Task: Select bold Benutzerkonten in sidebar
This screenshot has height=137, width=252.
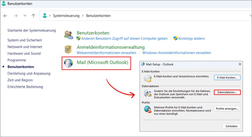Action: point(21,67)
